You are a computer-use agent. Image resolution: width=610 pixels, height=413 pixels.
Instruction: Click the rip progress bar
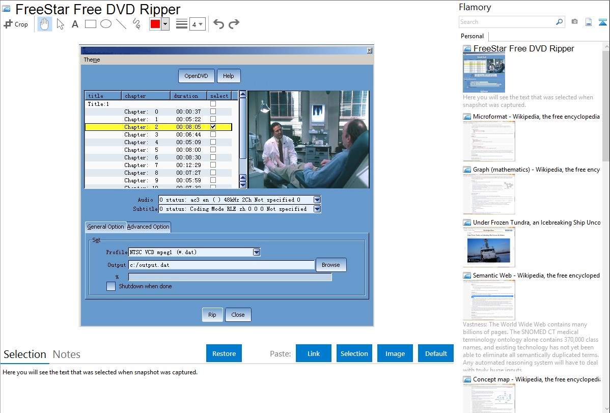click(x=230, y=277)
